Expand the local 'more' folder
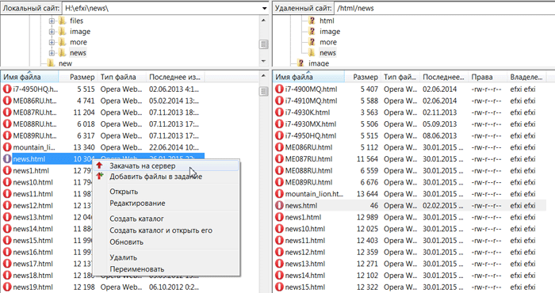The width and height of the screenshot is (555, 293). point(52,42)
